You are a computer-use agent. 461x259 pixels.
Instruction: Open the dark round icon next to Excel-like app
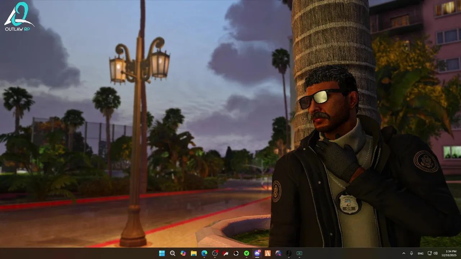pyautogui.click(x=289, y=253)
